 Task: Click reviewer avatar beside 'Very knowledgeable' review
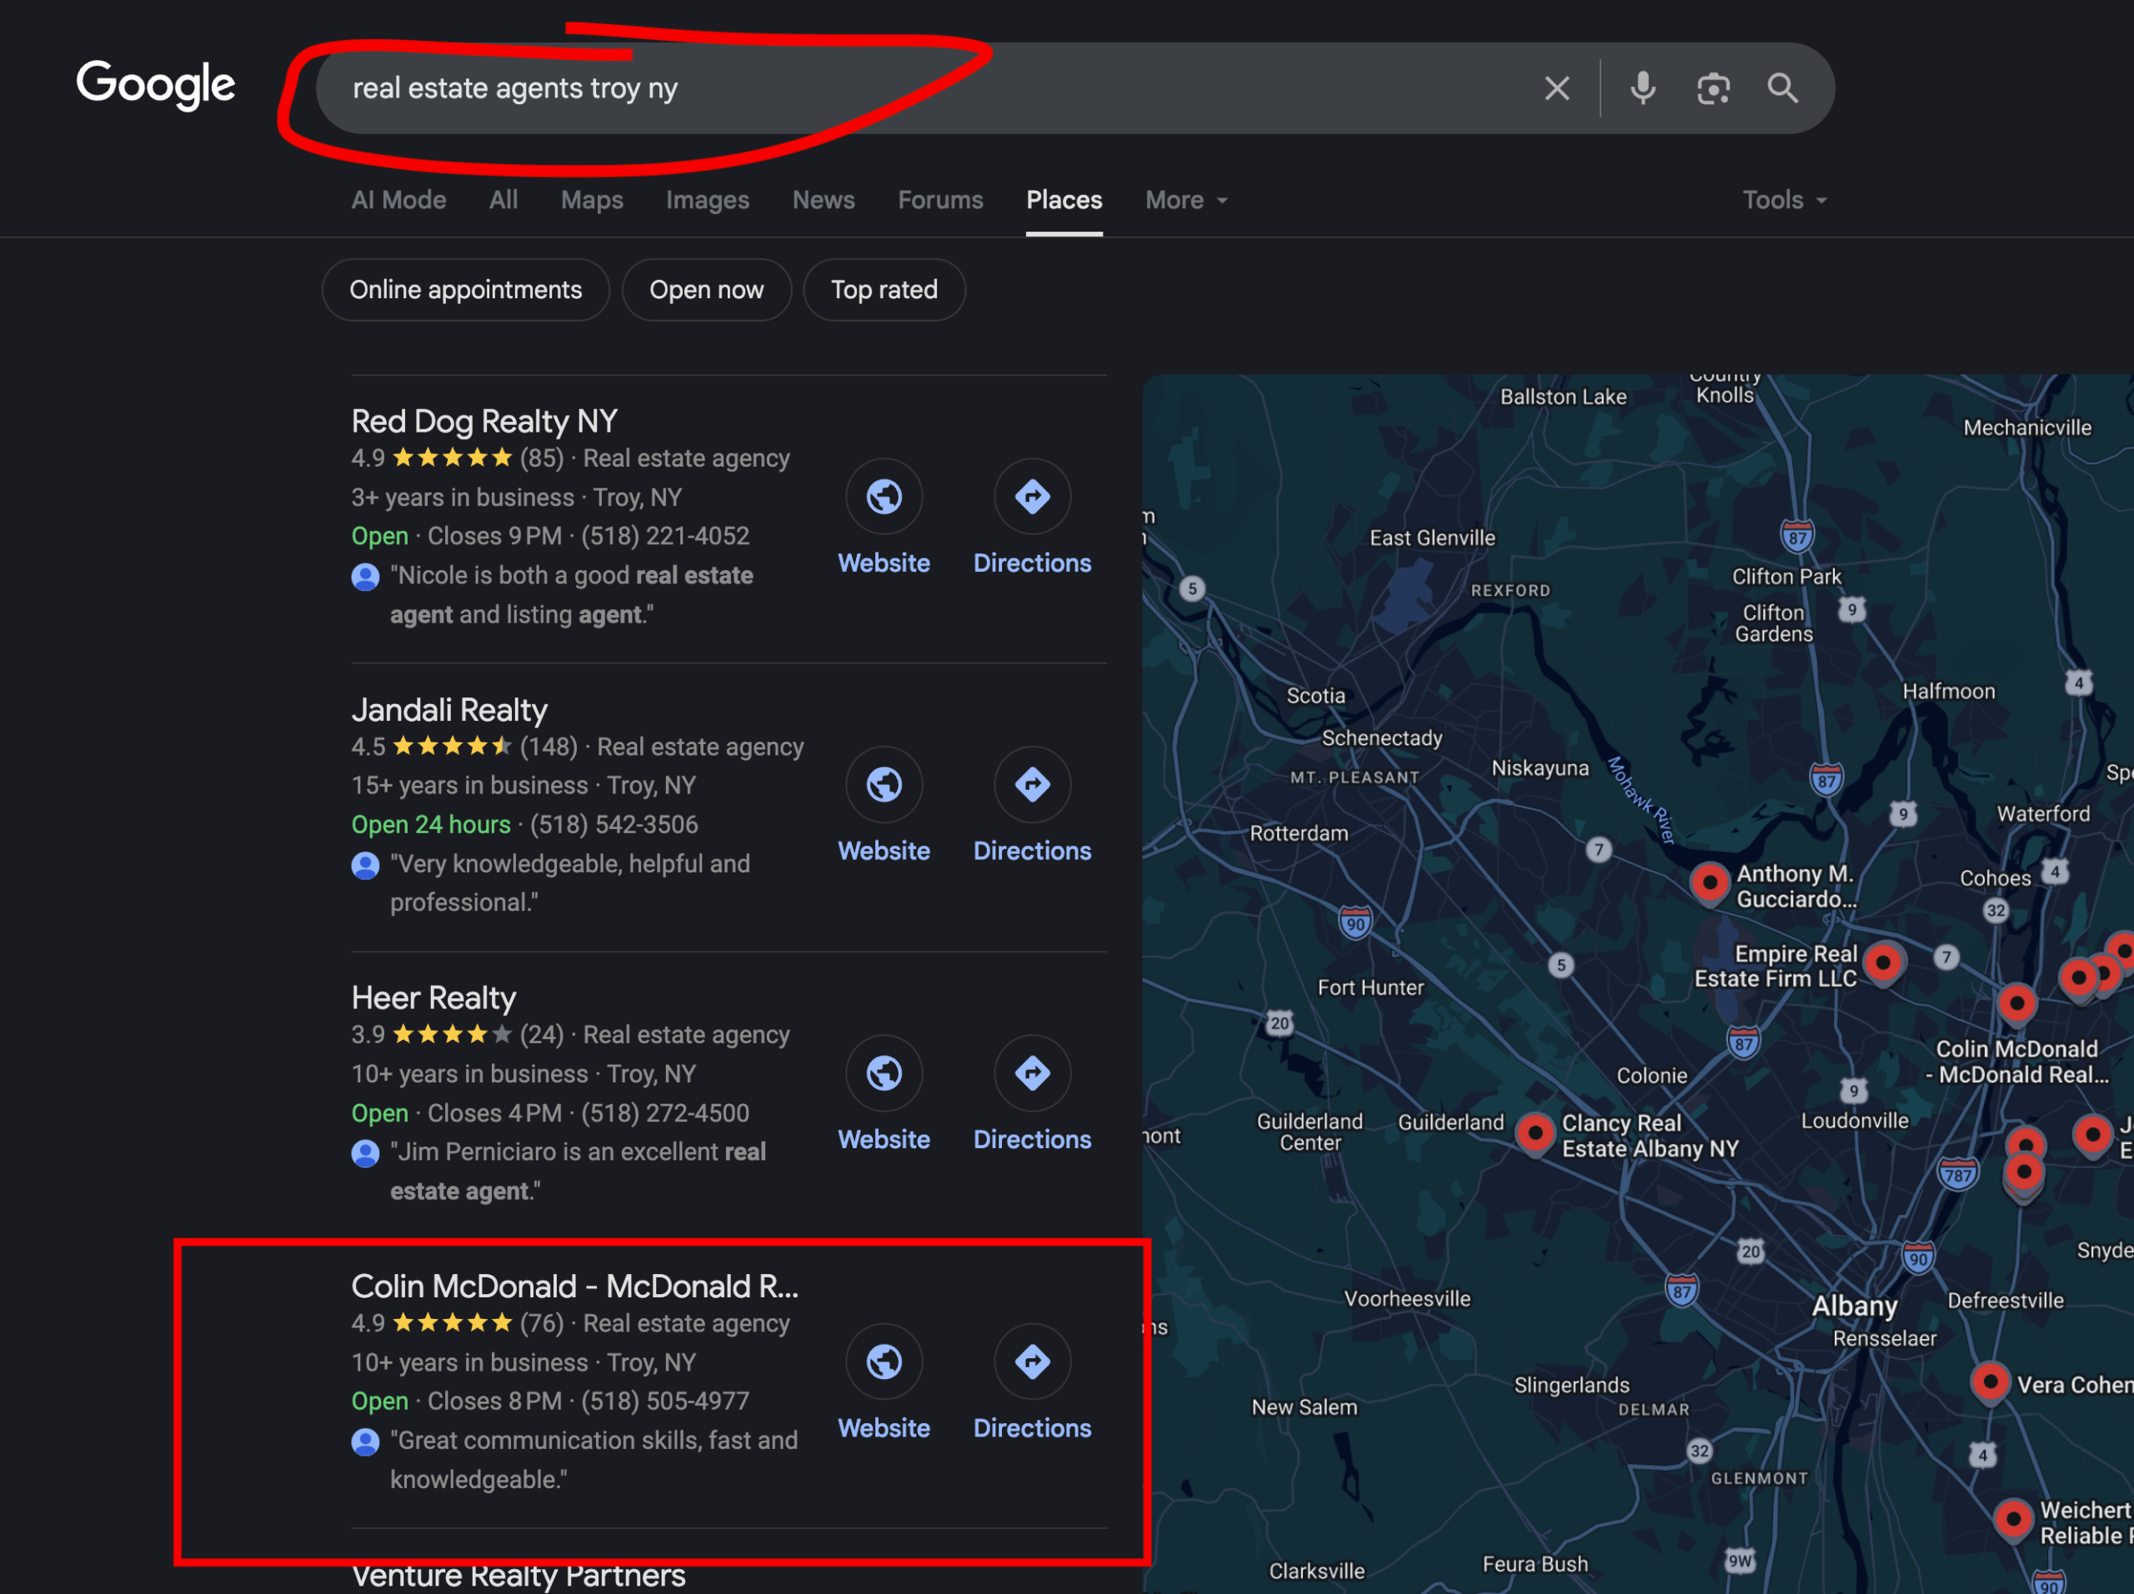coord(364,865)
